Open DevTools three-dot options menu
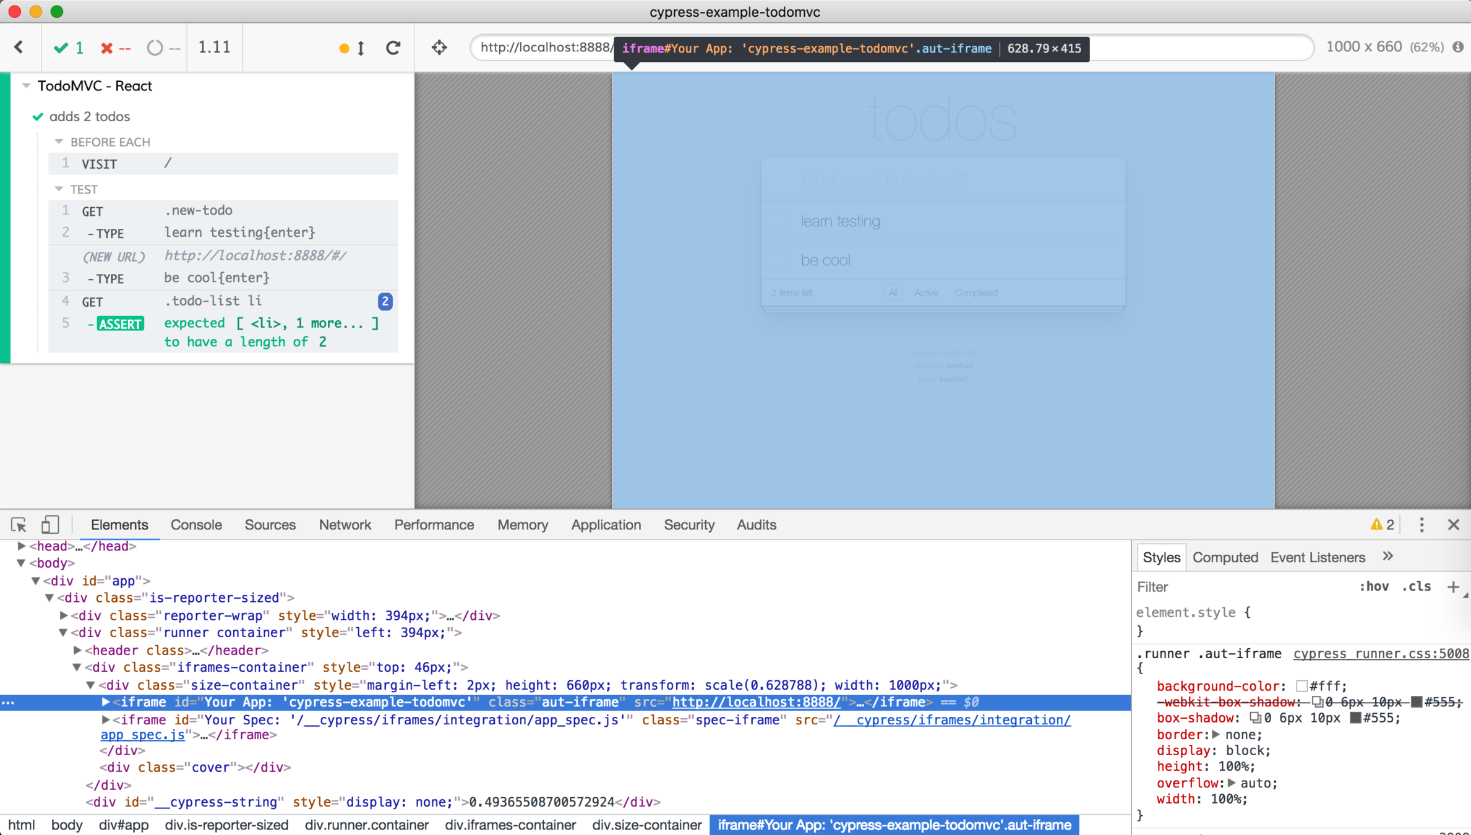This screenshot has width=1471, height=835. coord(1422,525)
